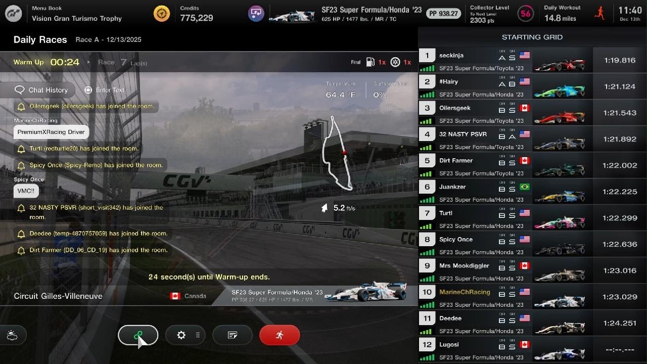
Task: Click the Temperature 64.4 °F reading
Action: click(341, 90)
